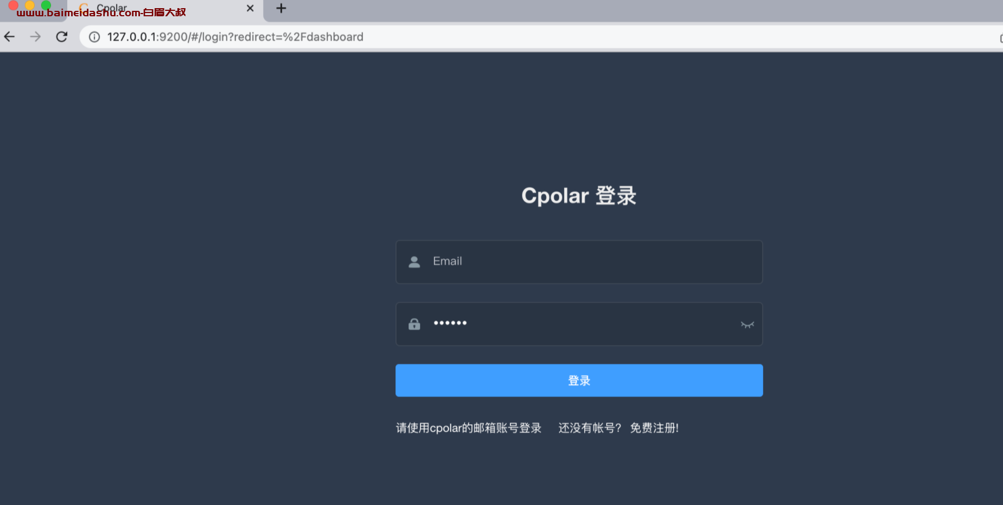This screenshot has width=1003, height=505.
Task: Click the blue 登录 login button
Action: (x=579, y=380)
